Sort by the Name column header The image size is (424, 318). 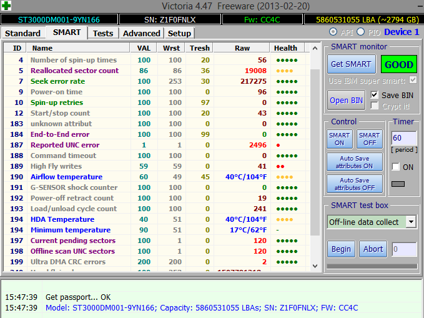pos(79,48)
